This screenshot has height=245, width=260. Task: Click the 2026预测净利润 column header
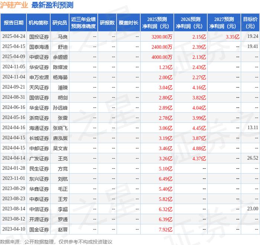tap(191, 23)
